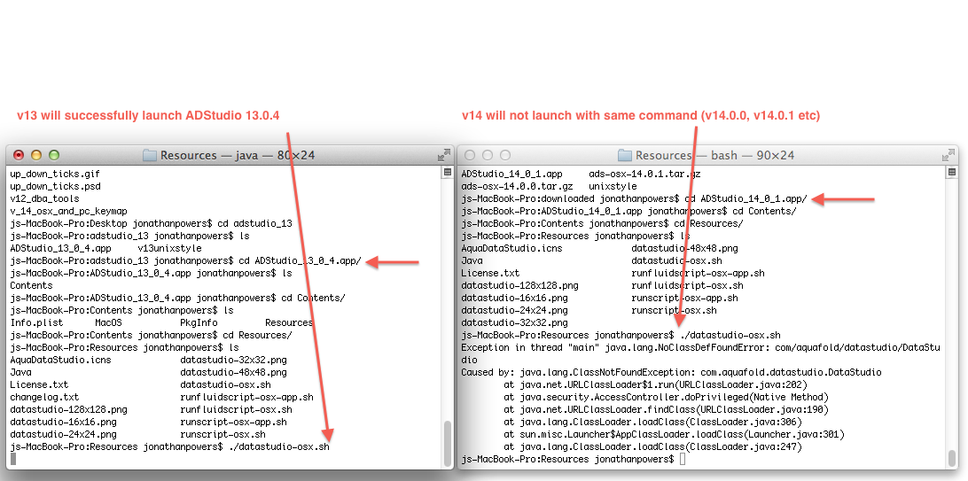Image resolution: width=968 pixels, height=481 pixels.
Task: Select "up_down_ticks.gif" in the java terminal
Action: click(x=55, y=174)
